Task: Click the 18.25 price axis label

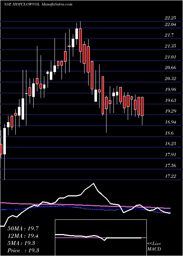Action: click(x=171, y=144)
